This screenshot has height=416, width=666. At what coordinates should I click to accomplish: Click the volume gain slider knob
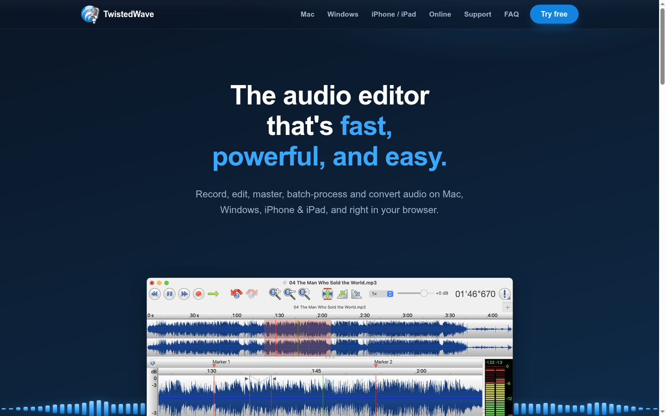pyautogui.click(x=424, y=294)
